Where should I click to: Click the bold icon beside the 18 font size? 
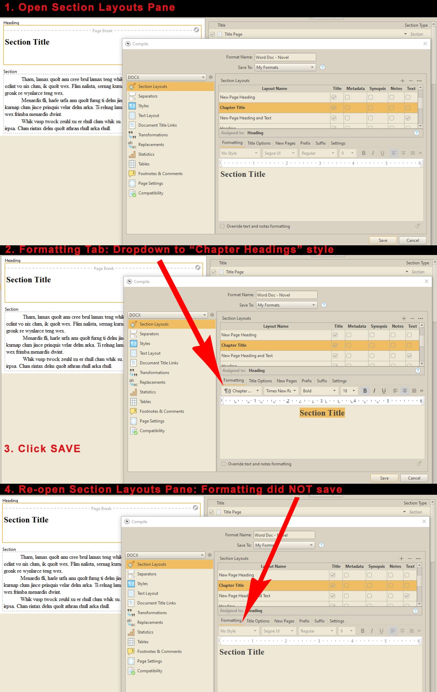(x=365, y=391)
